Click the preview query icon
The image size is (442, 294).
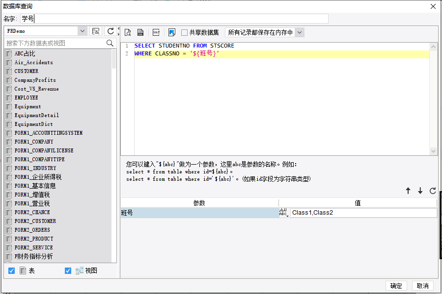click(128, 32)
